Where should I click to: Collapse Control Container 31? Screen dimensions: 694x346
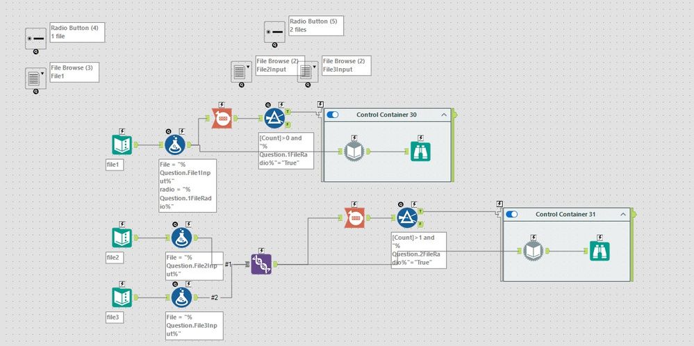tap(623, 215)
